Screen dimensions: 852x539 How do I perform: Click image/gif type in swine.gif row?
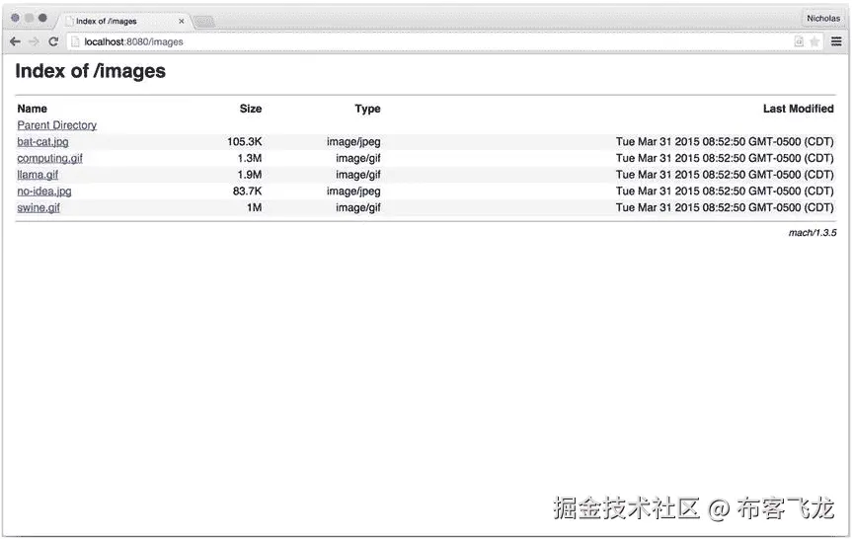click(358, 207)
